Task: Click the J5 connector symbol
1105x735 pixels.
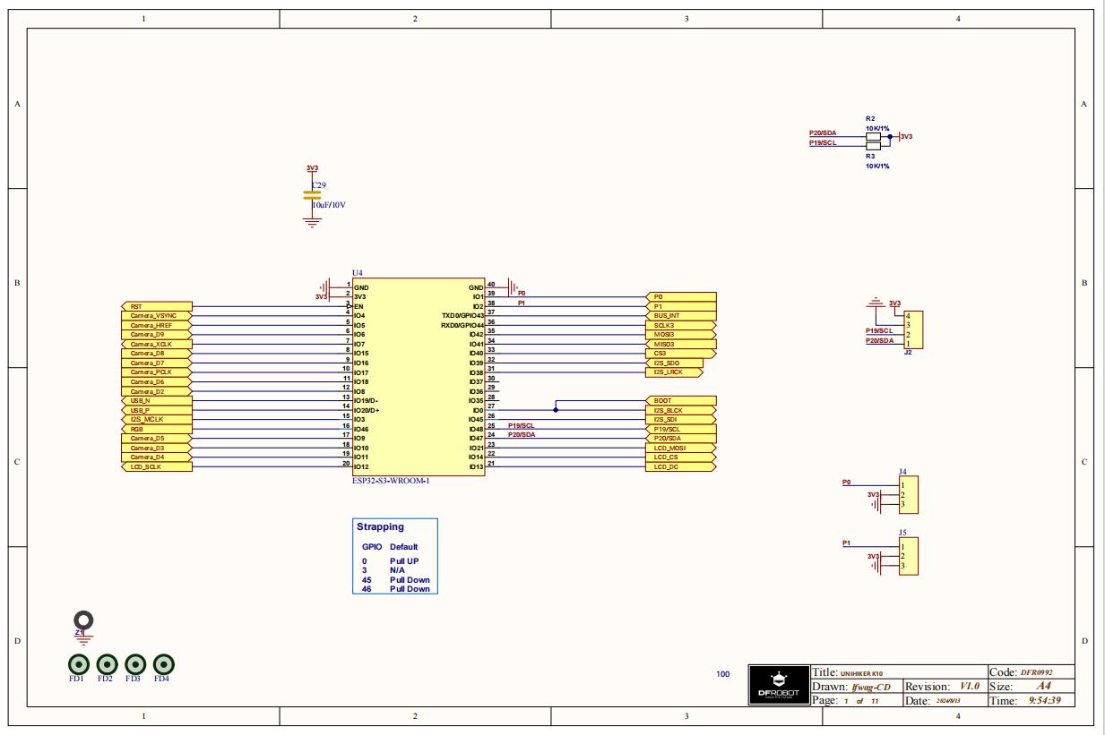Action: (x=907, y=556)
